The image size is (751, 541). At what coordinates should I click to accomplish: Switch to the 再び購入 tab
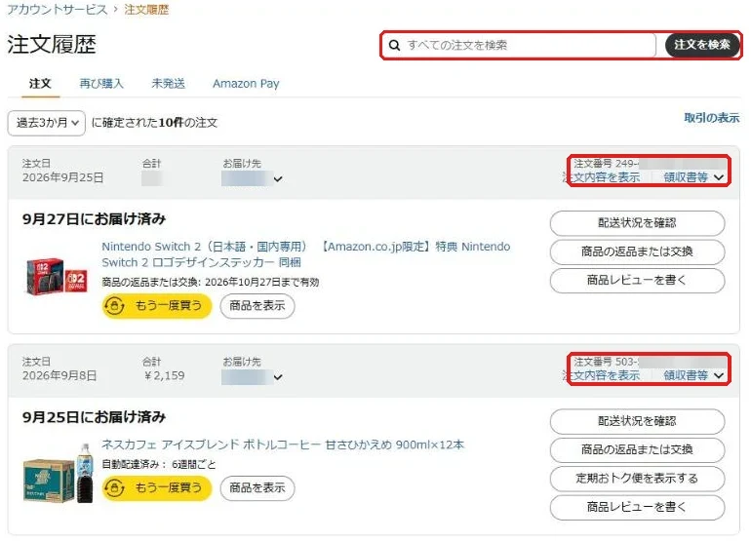[x=101, y=84]
